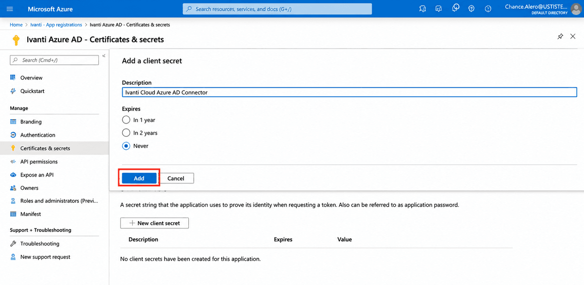This screenshot has width=584, height=285.
Task: Click 'No client secrets have been created' text
Action: (x=190, y=259)
